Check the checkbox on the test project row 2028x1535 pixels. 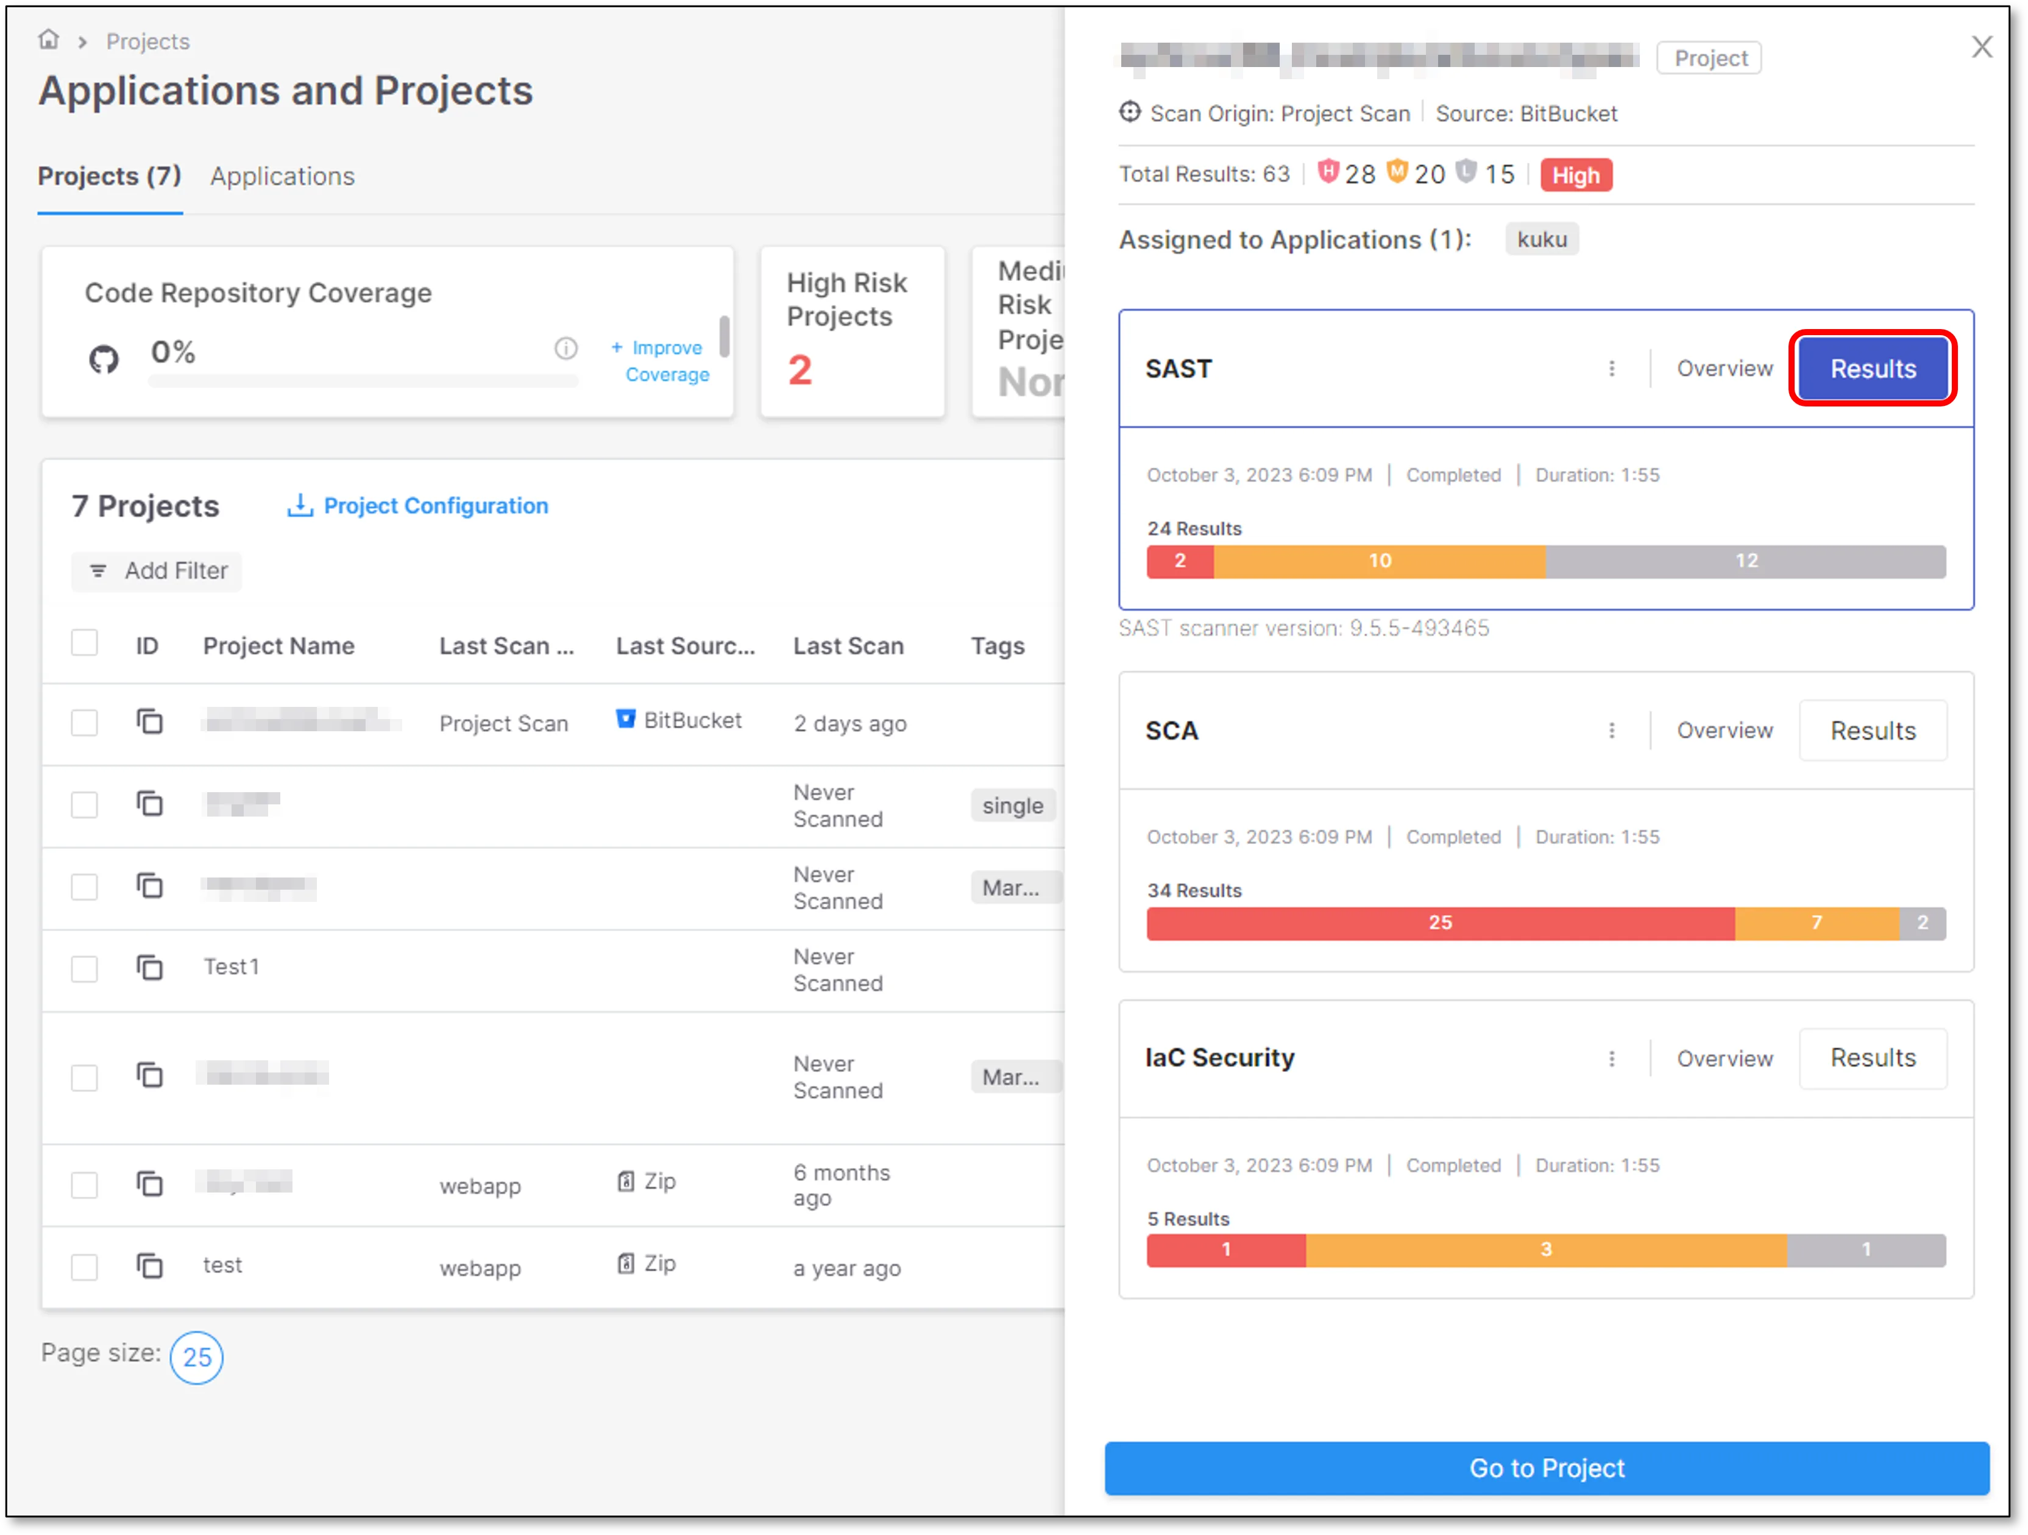84,1266
